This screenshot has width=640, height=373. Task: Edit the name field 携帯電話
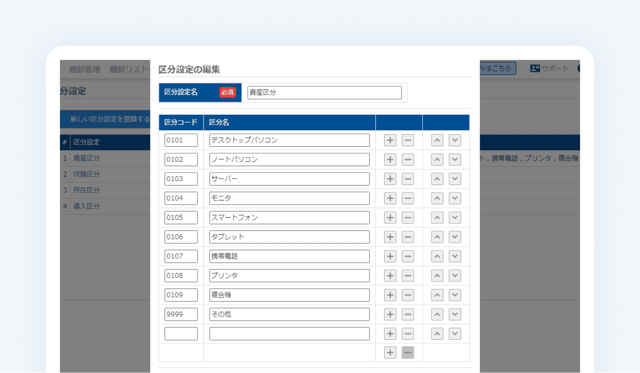pyautogui.click(x=289, y=256)
